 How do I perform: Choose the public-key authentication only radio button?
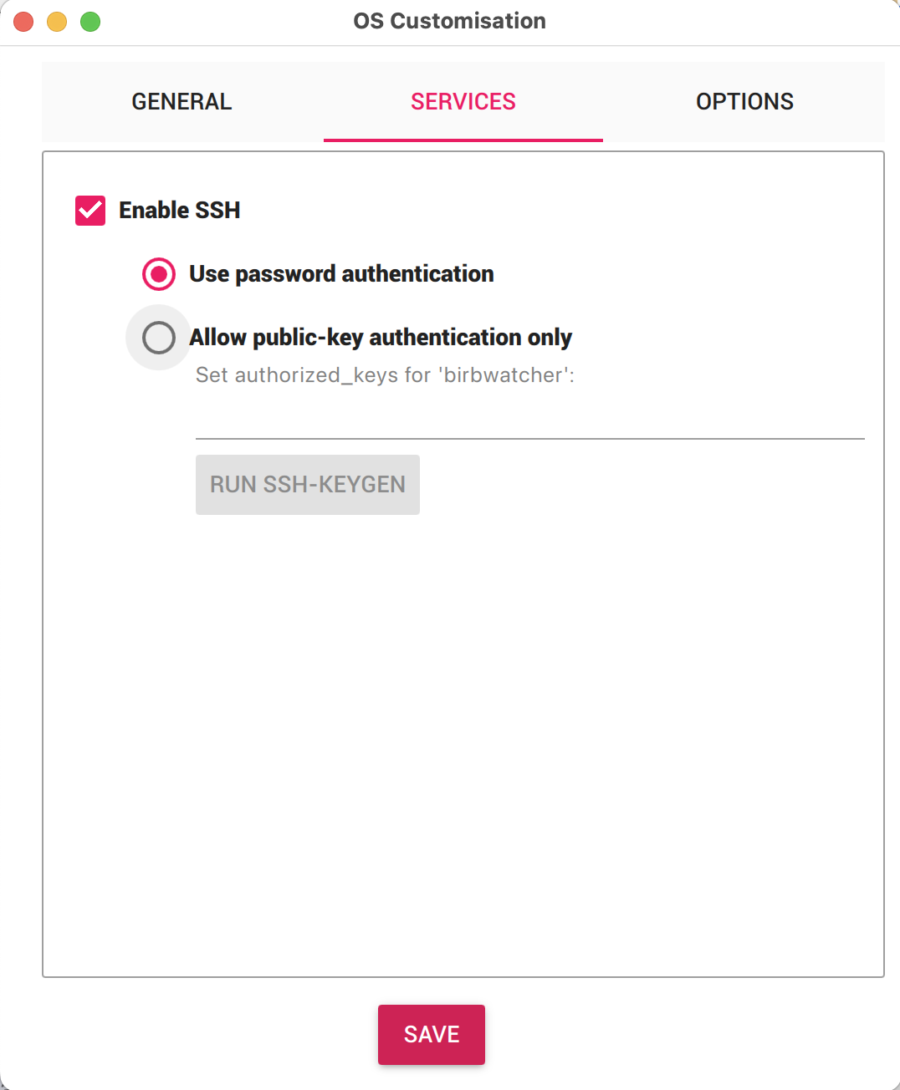coord(159,338)
